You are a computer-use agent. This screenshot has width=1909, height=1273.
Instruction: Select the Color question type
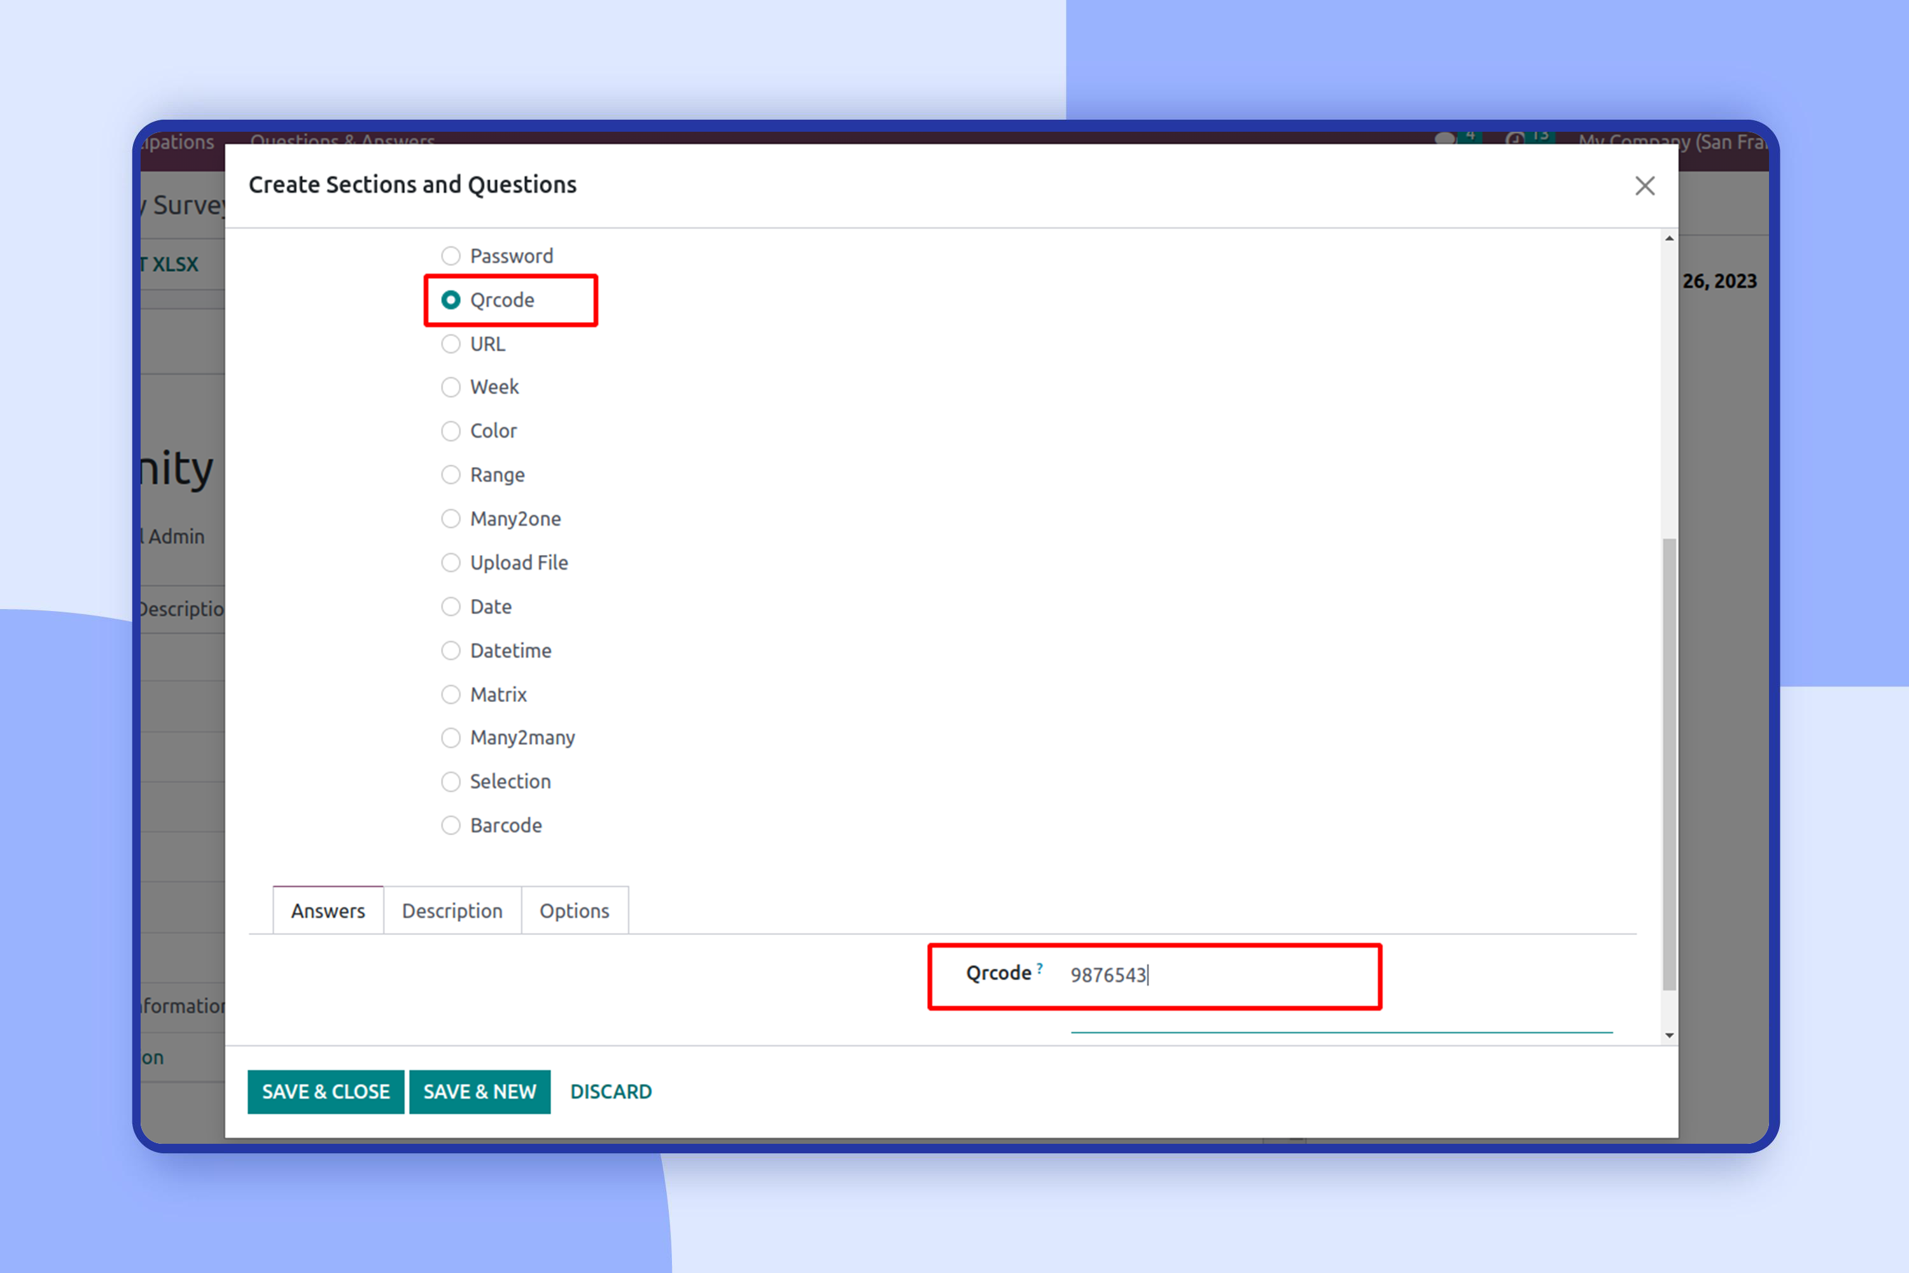click(451, 431)
